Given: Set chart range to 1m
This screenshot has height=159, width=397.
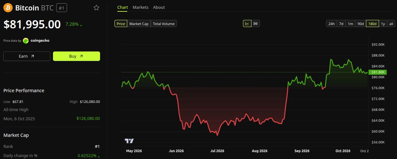Looking at the screenshot, I should point(350,23).
